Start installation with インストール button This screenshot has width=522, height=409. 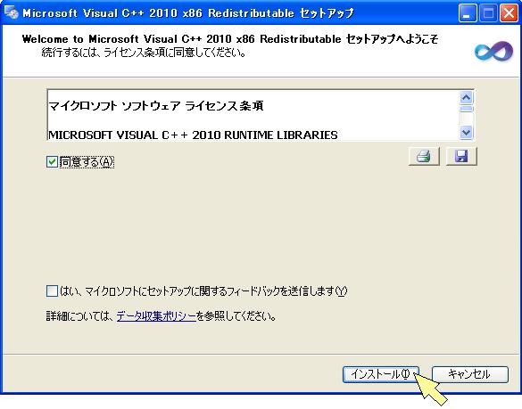coord(381,374)
